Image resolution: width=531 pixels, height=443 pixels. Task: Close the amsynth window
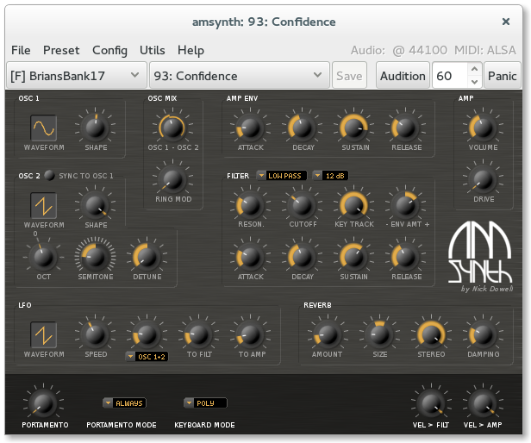[506, 22]
